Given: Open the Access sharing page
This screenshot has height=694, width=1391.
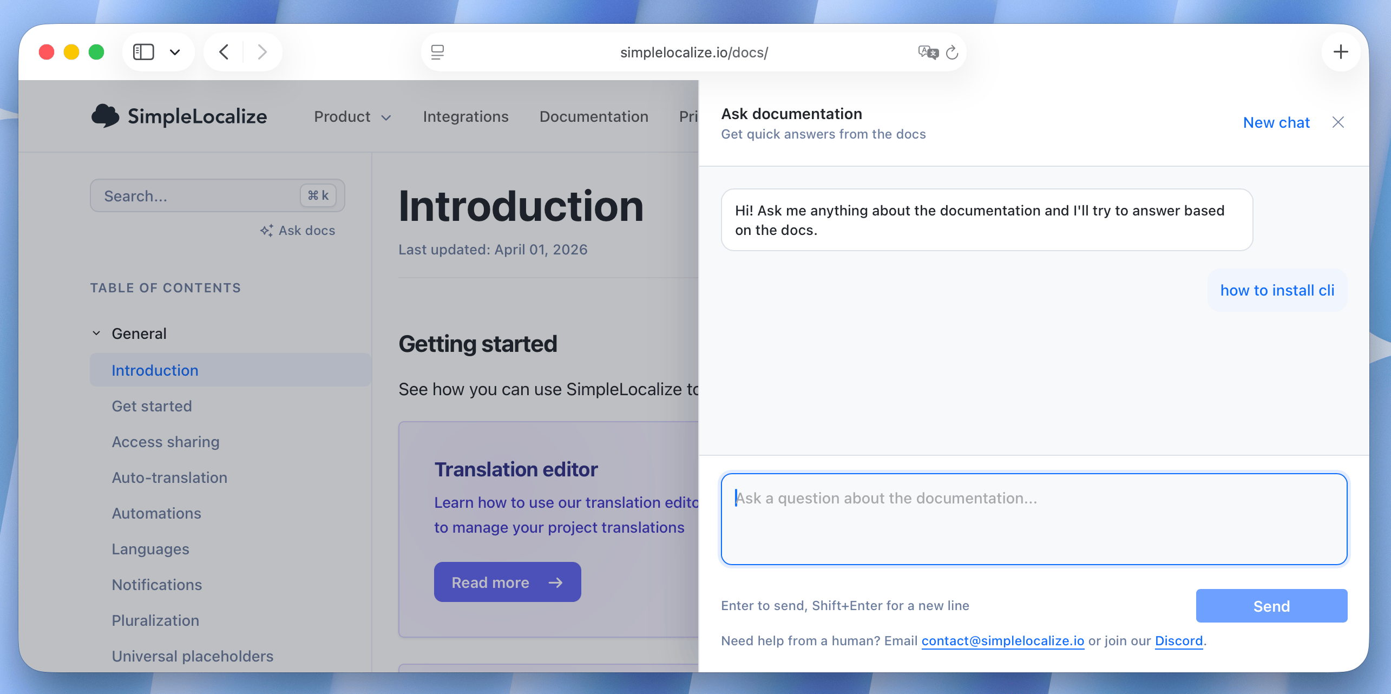Looking at the screenshot, I should (x=165, y=442).
